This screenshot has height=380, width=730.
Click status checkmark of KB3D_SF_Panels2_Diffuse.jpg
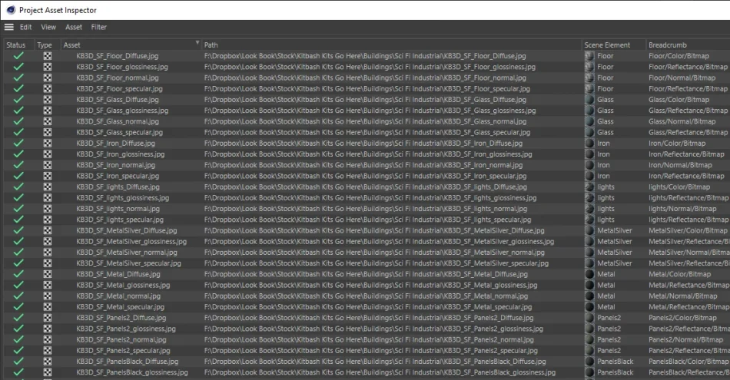(18, 318)
